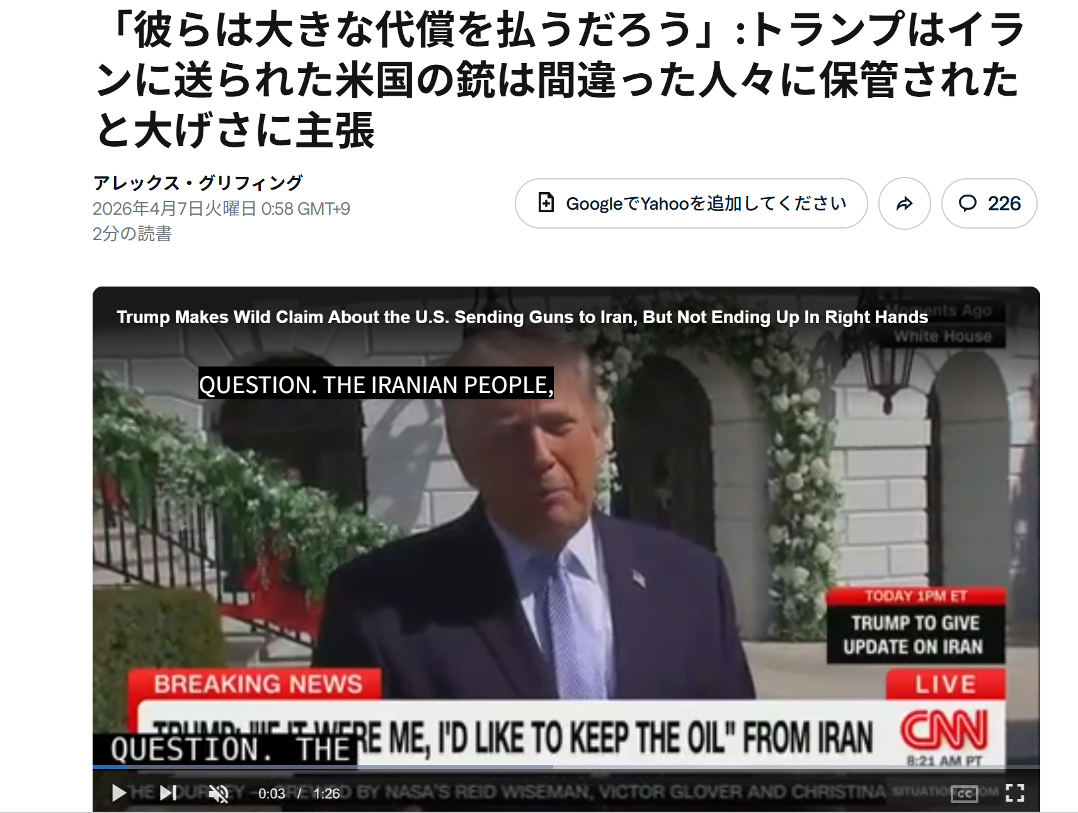This screenshot has width=1078, height=813.
Task: Click the CNN logo in the video
Action: pos(943,731)
